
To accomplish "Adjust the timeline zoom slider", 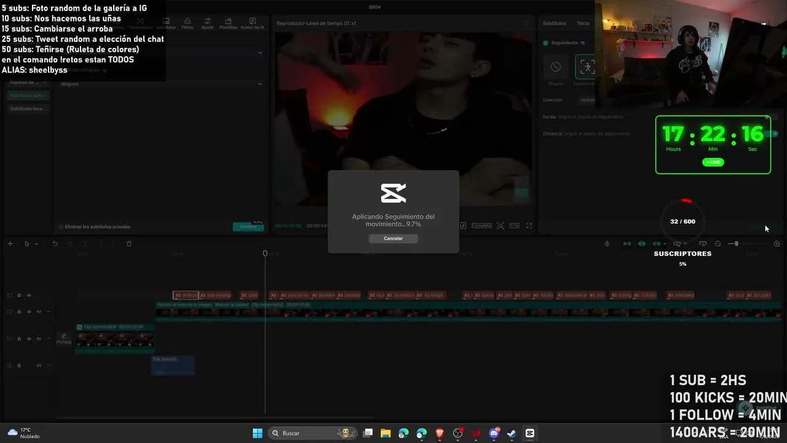I will pyautogui.click(x=737, y=244).
